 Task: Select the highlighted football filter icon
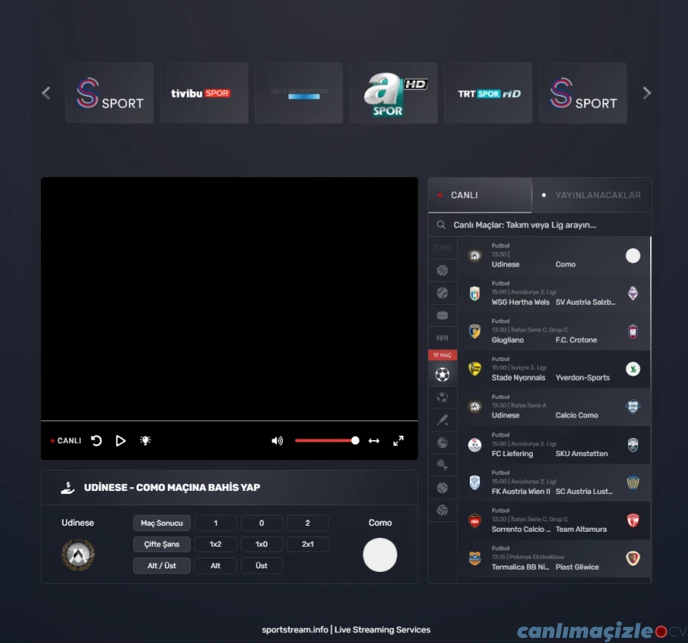point(442,374)
